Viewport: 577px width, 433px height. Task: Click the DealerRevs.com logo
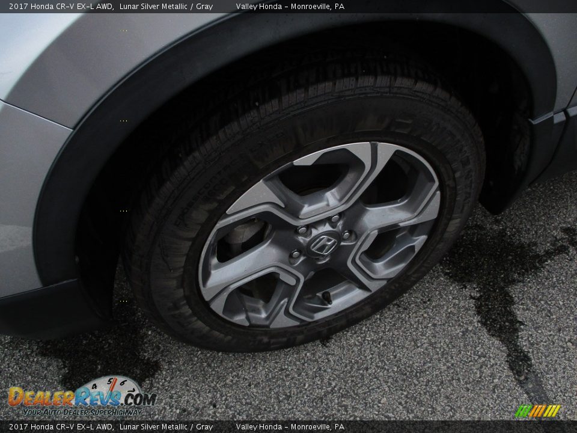pyautogui.click(x=81, y=397)
